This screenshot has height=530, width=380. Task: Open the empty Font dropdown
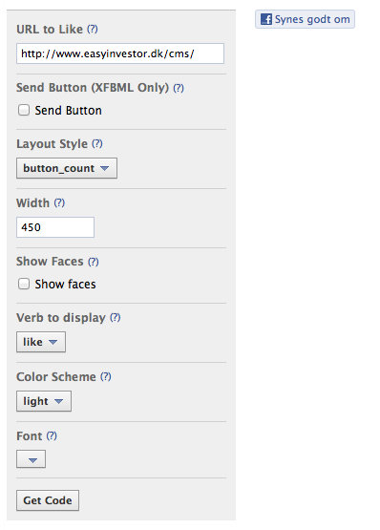click(31, 459)
